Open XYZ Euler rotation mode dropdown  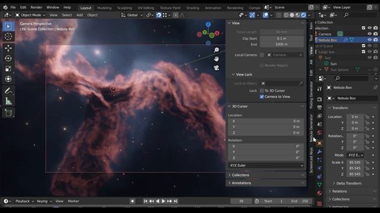click(x=266, y=166)
